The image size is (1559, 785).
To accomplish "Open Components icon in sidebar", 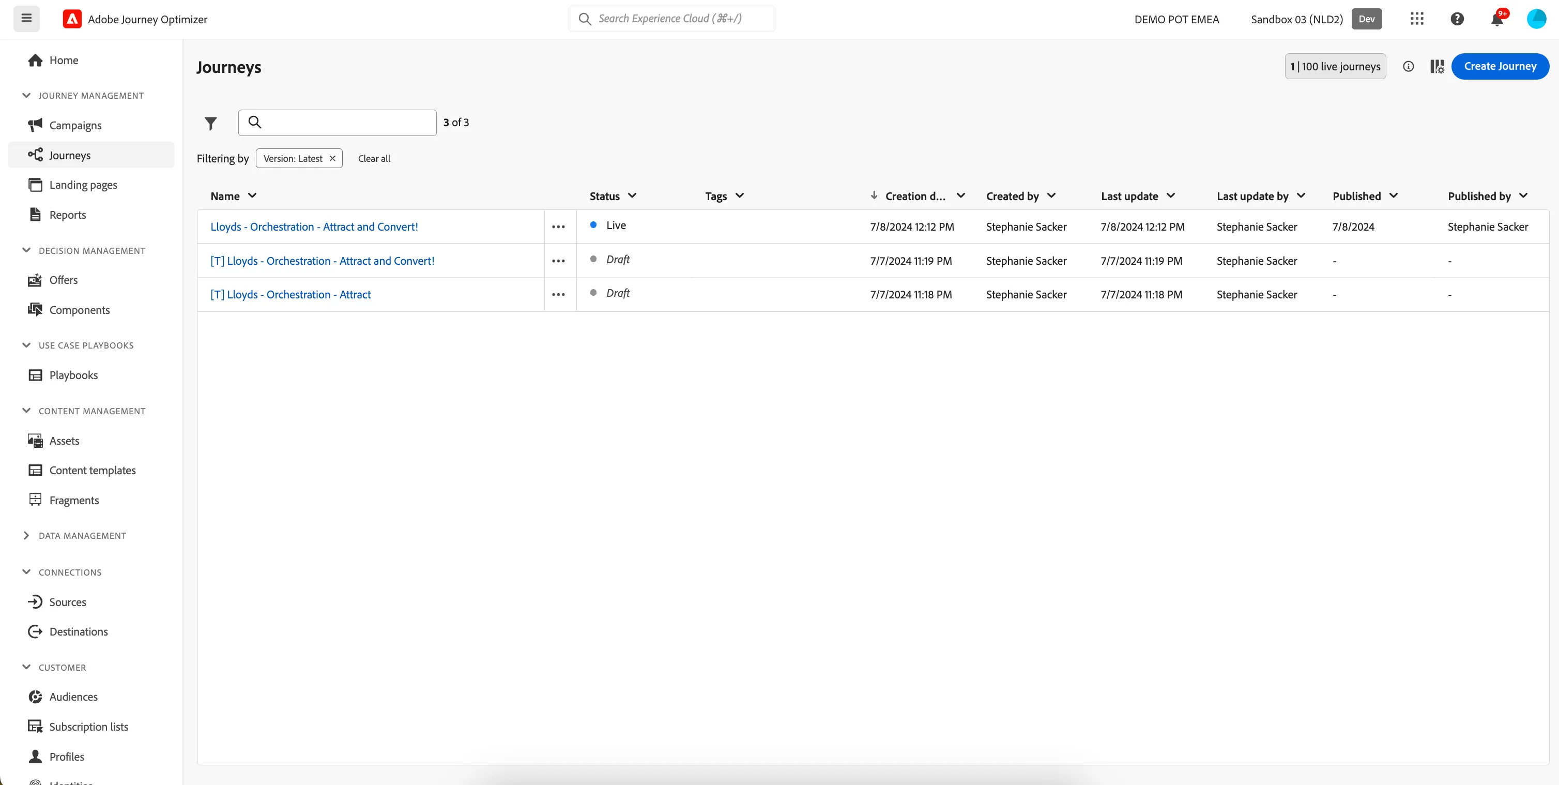I will 35,310.
